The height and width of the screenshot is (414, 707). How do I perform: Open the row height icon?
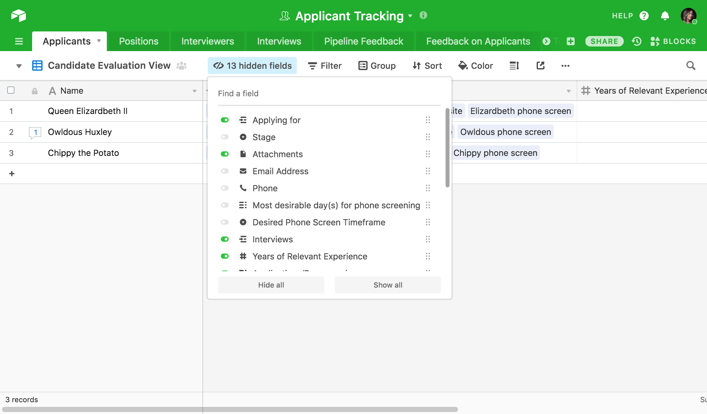click(x=514, y=66)
